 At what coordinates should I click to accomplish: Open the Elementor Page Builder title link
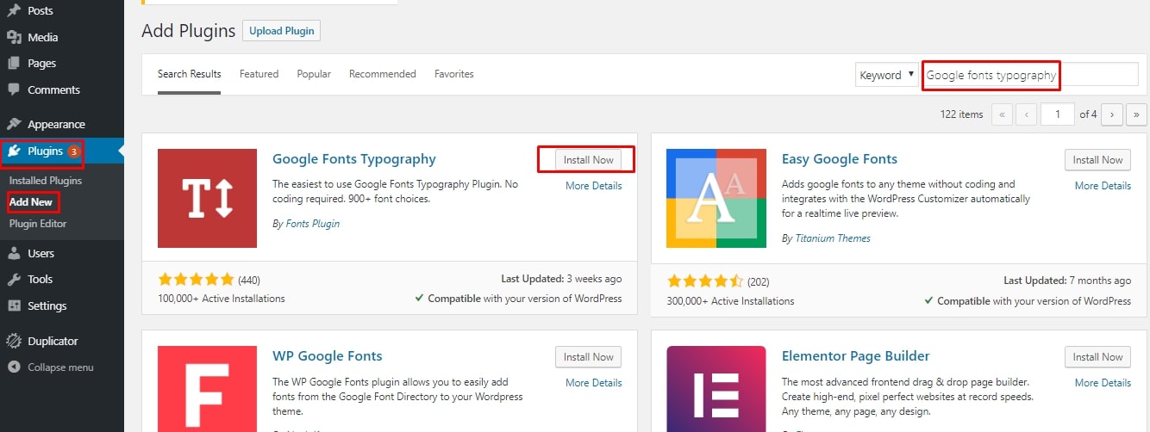point(856,356)
